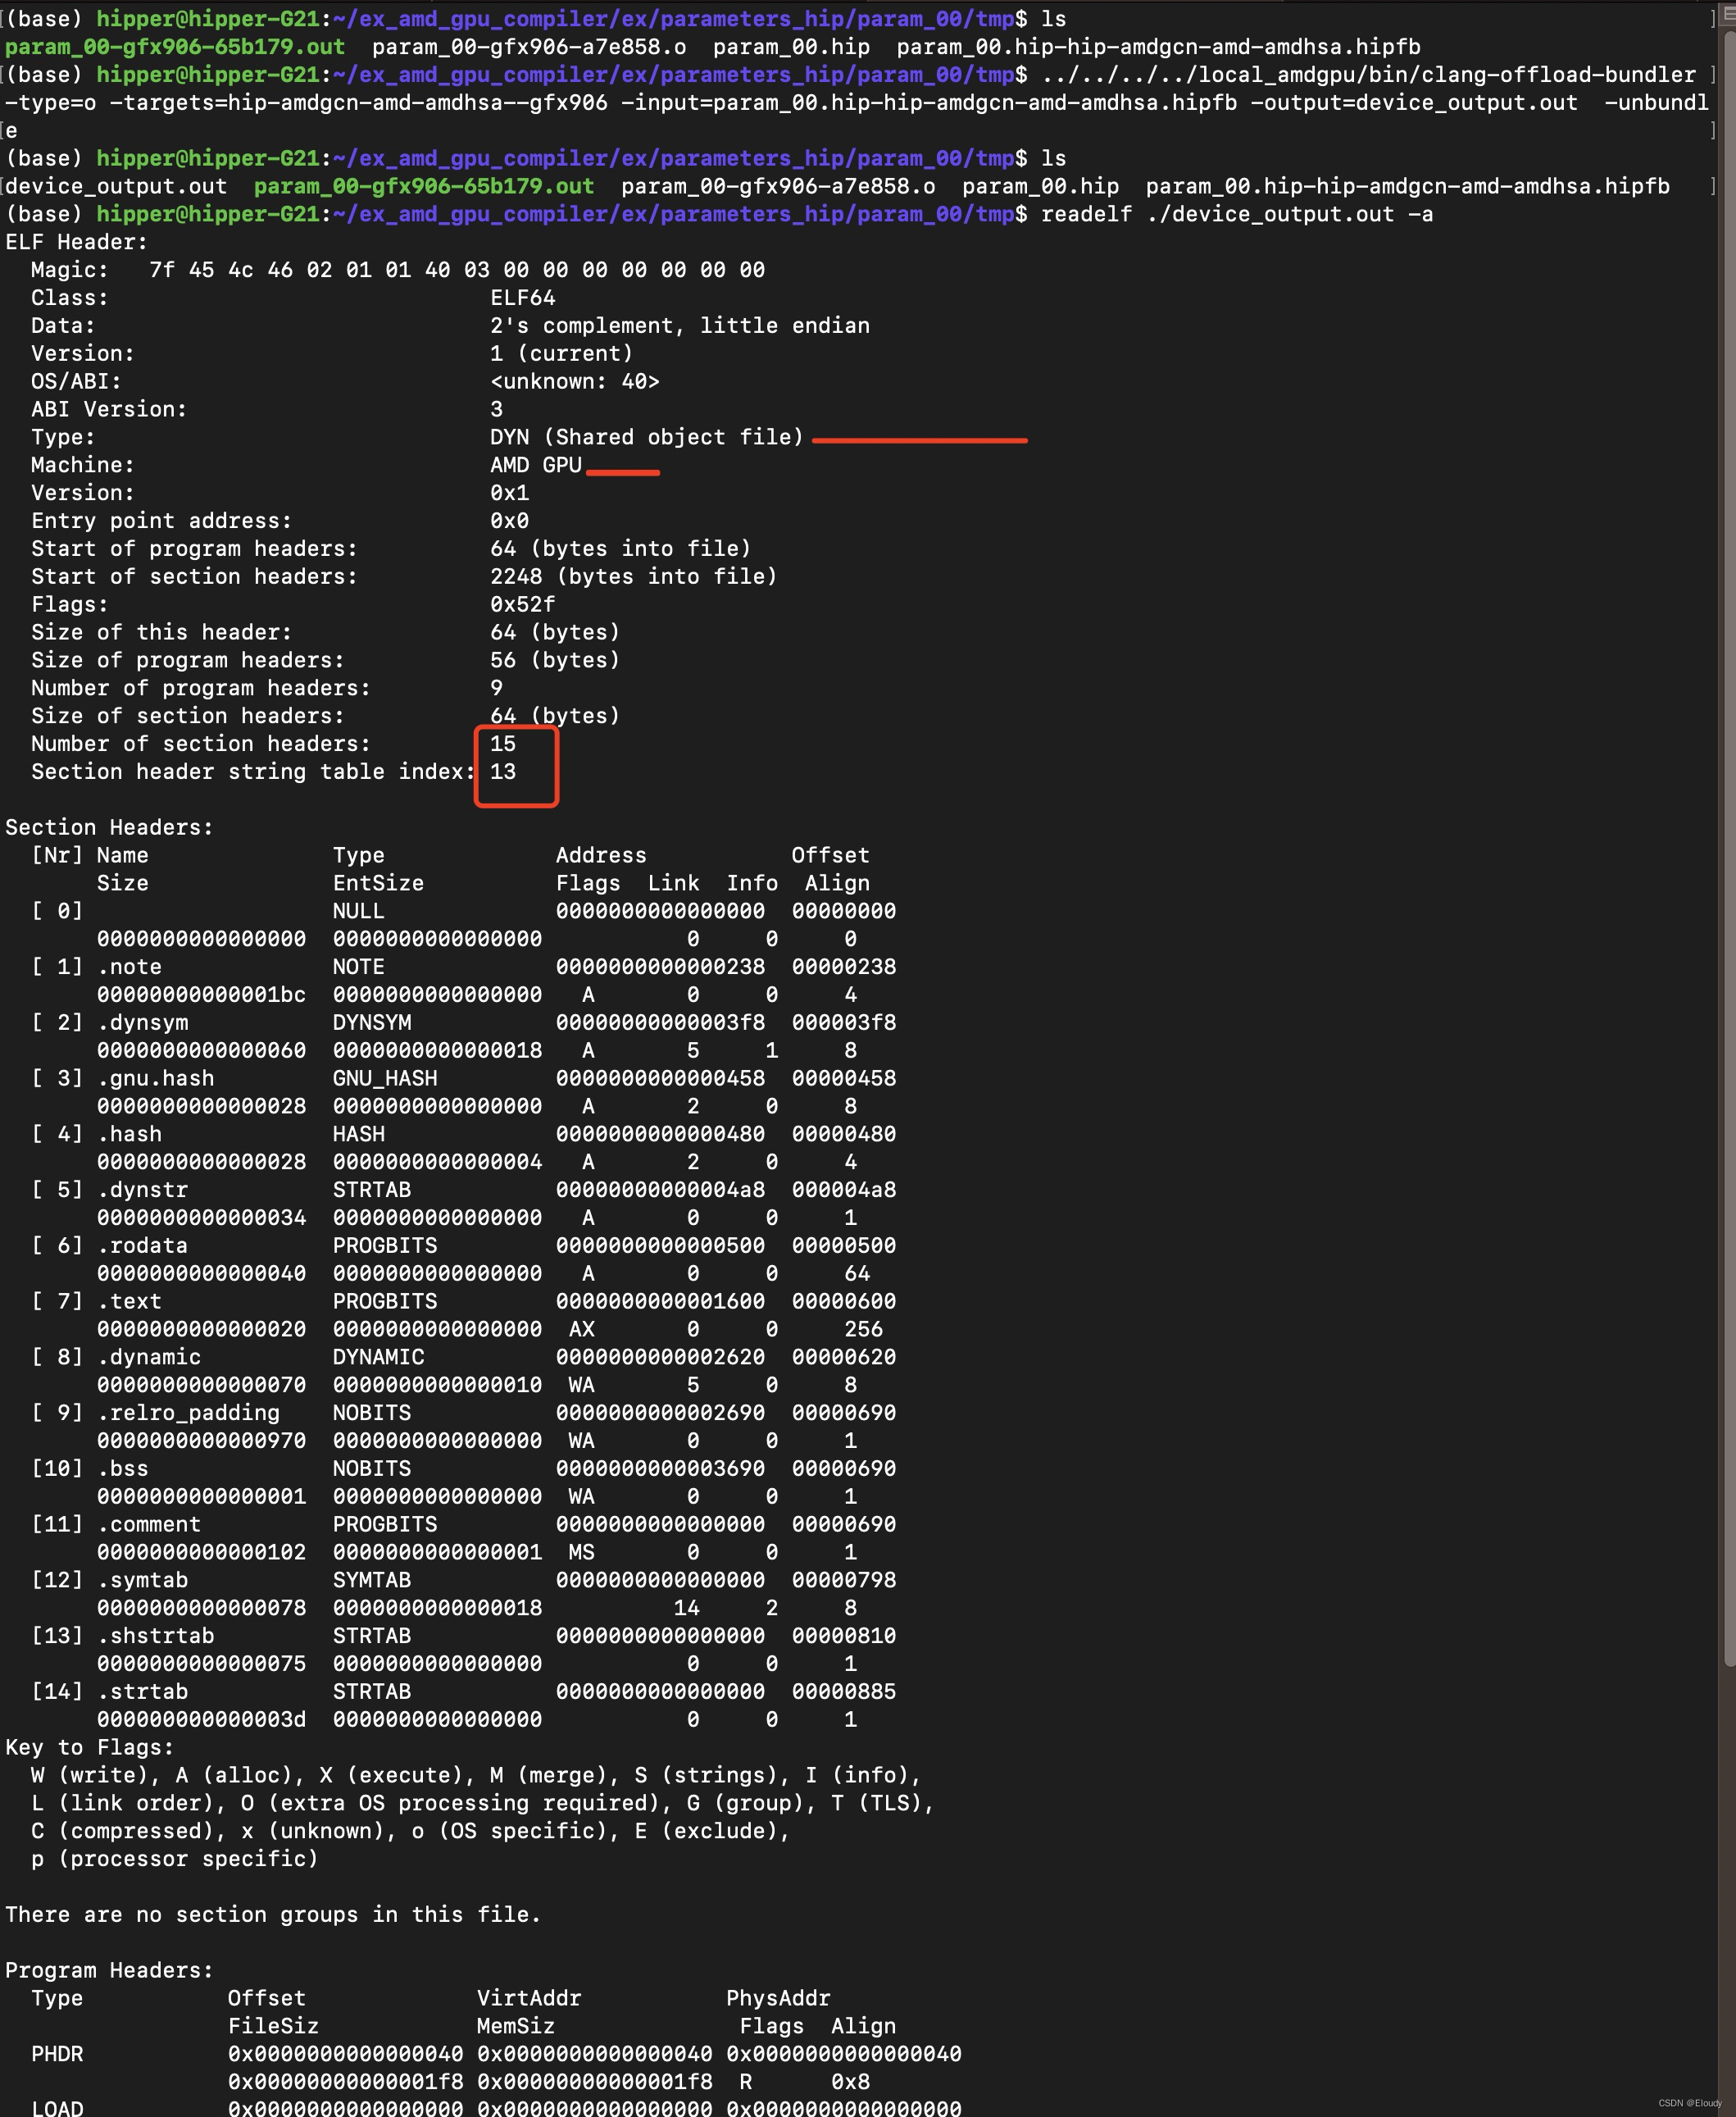
Task: Click the Magic bytes '7f 45 4c 46' value
Action: (221, 270)
